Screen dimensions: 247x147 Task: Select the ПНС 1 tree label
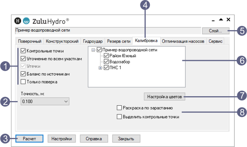[115, 68]
